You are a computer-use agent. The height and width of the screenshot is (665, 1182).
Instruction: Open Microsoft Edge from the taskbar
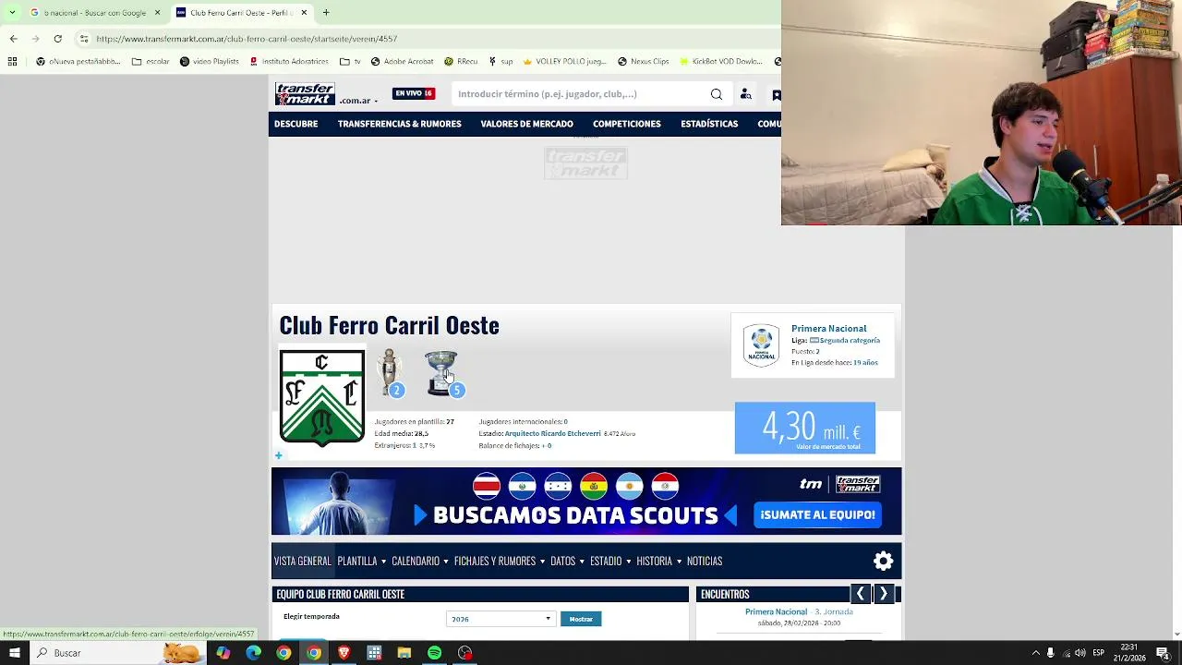(253, 653)
